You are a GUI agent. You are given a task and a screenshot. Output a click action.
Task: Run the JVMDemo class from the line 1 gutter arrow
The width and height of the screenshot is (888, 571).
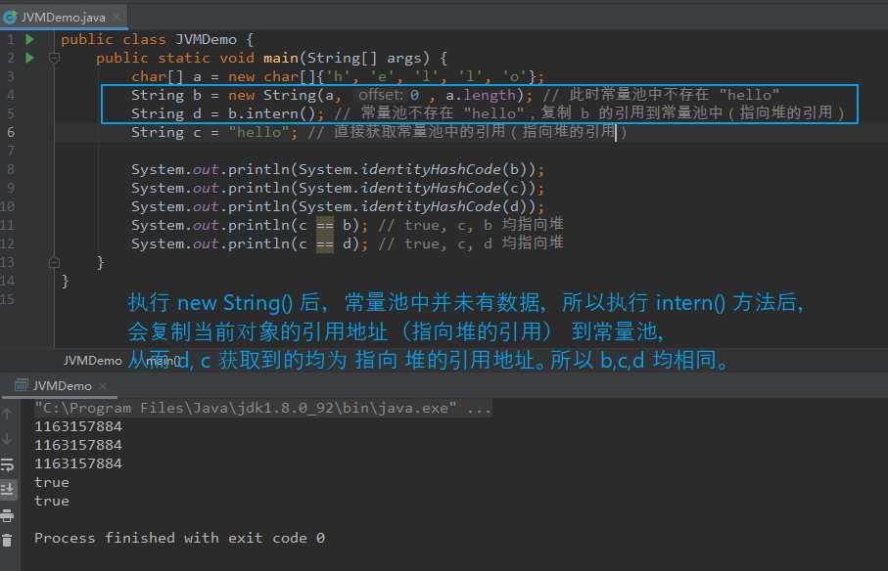point(29,39)
